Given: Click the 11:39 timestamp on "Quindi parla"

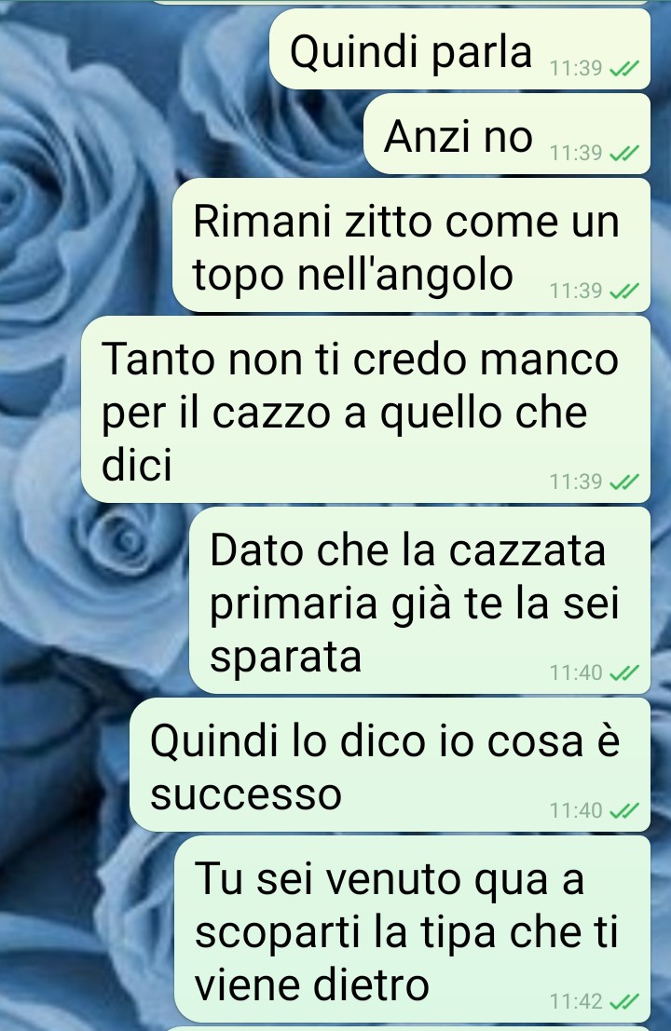Looking at the screenshot, I should pos(576,68).
